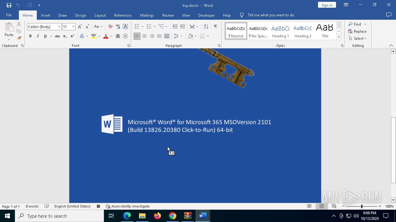Click the Enclose Characters icon
This screenshot has height=222, width=396.
125,36
